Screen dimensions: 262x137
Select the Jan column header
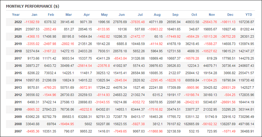coord(34,15)
